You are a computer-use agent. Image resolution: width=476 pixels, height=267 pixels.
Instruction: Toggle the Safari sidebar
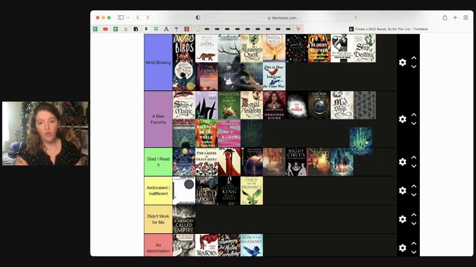(120, 17)
